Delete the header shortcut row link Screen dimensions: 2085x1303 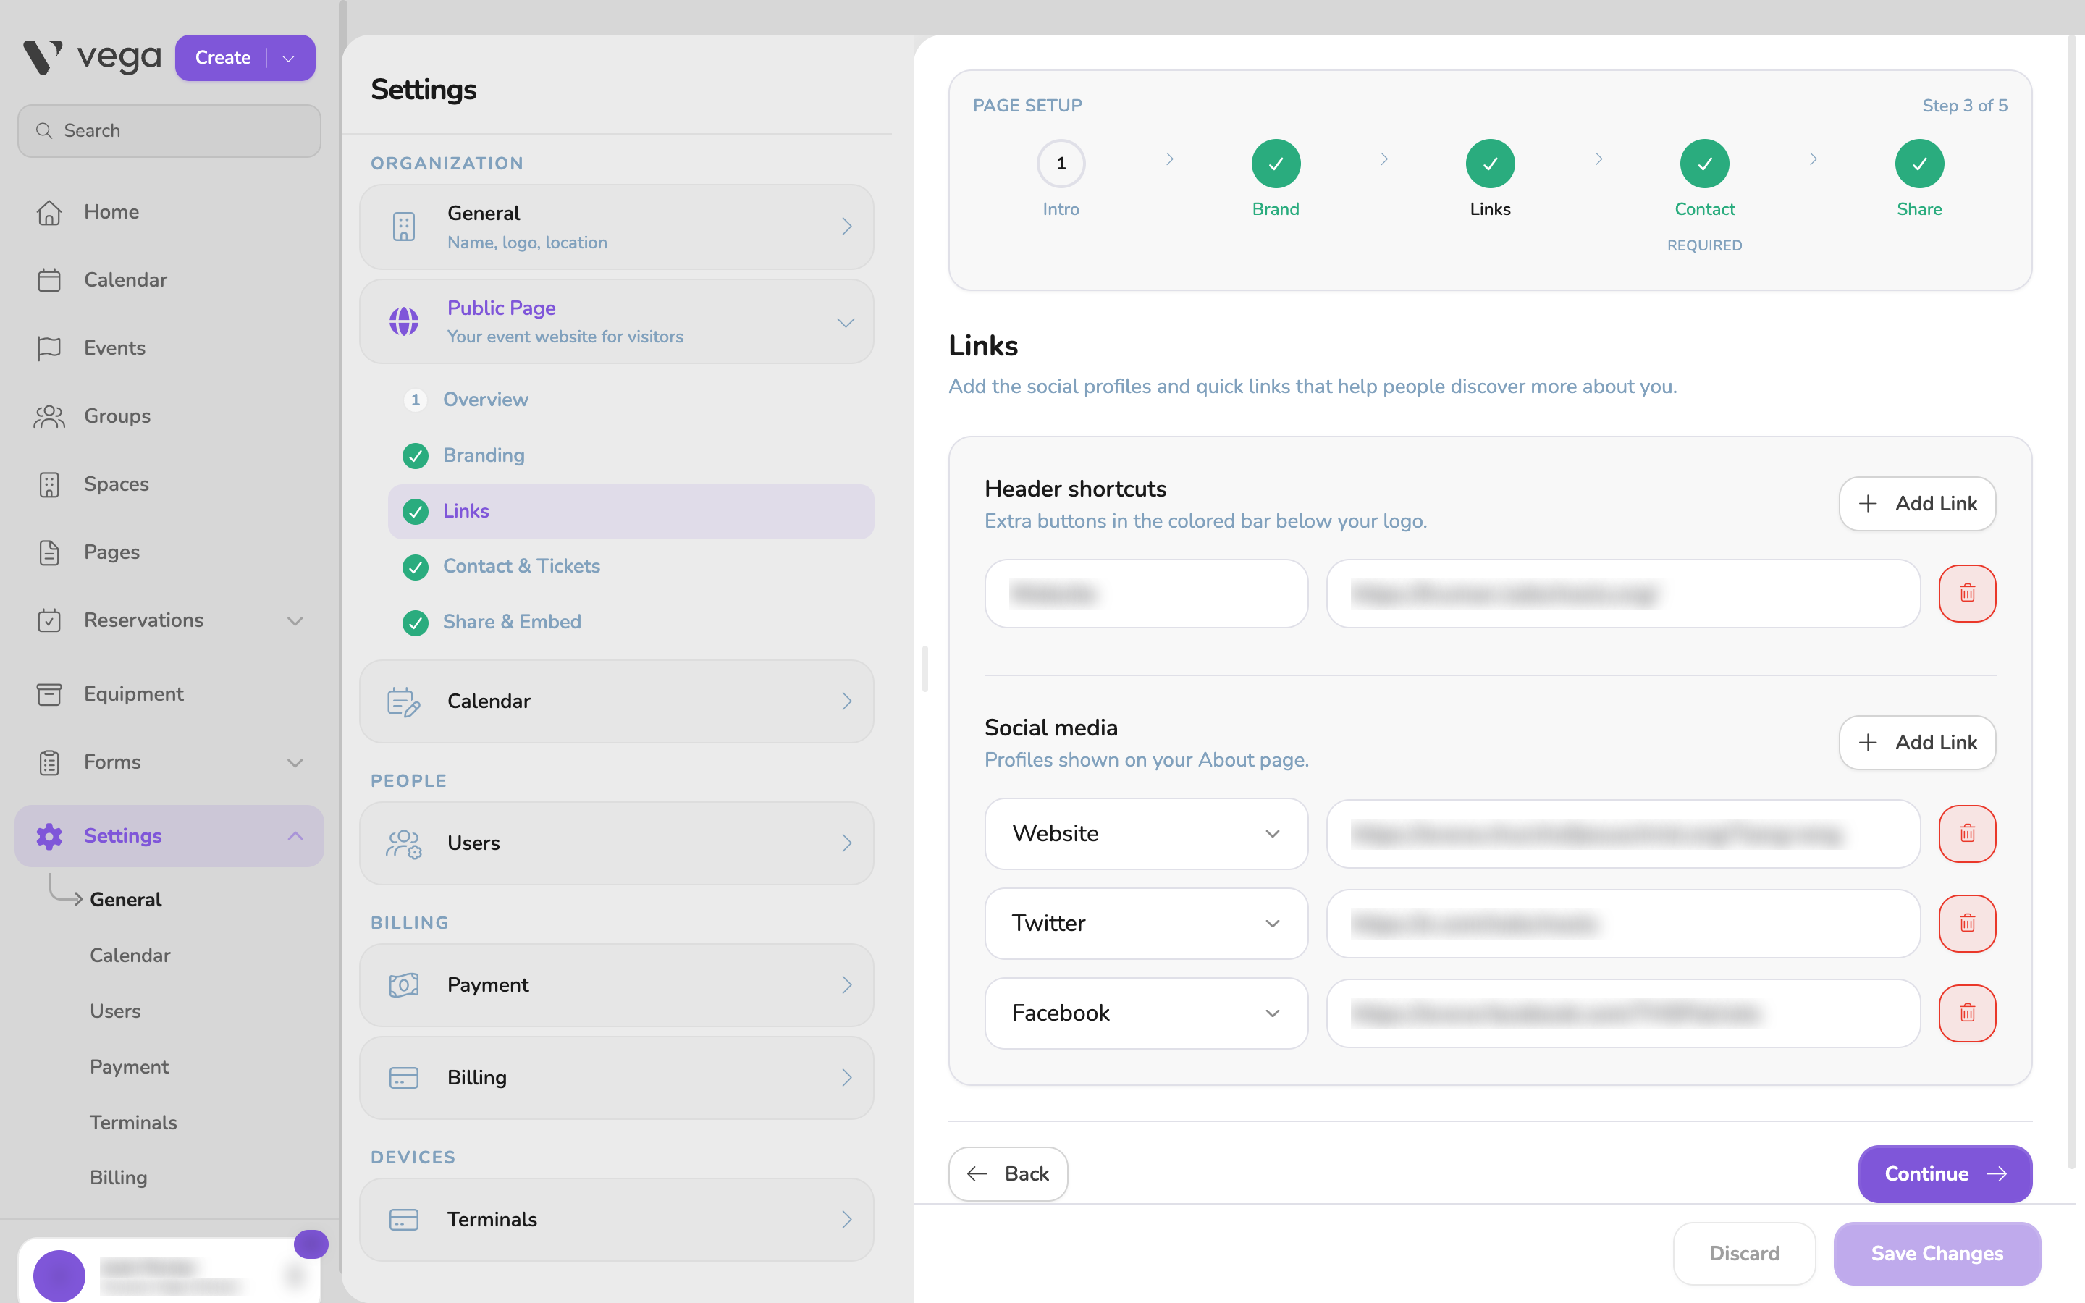click(x=1967, y=593)
